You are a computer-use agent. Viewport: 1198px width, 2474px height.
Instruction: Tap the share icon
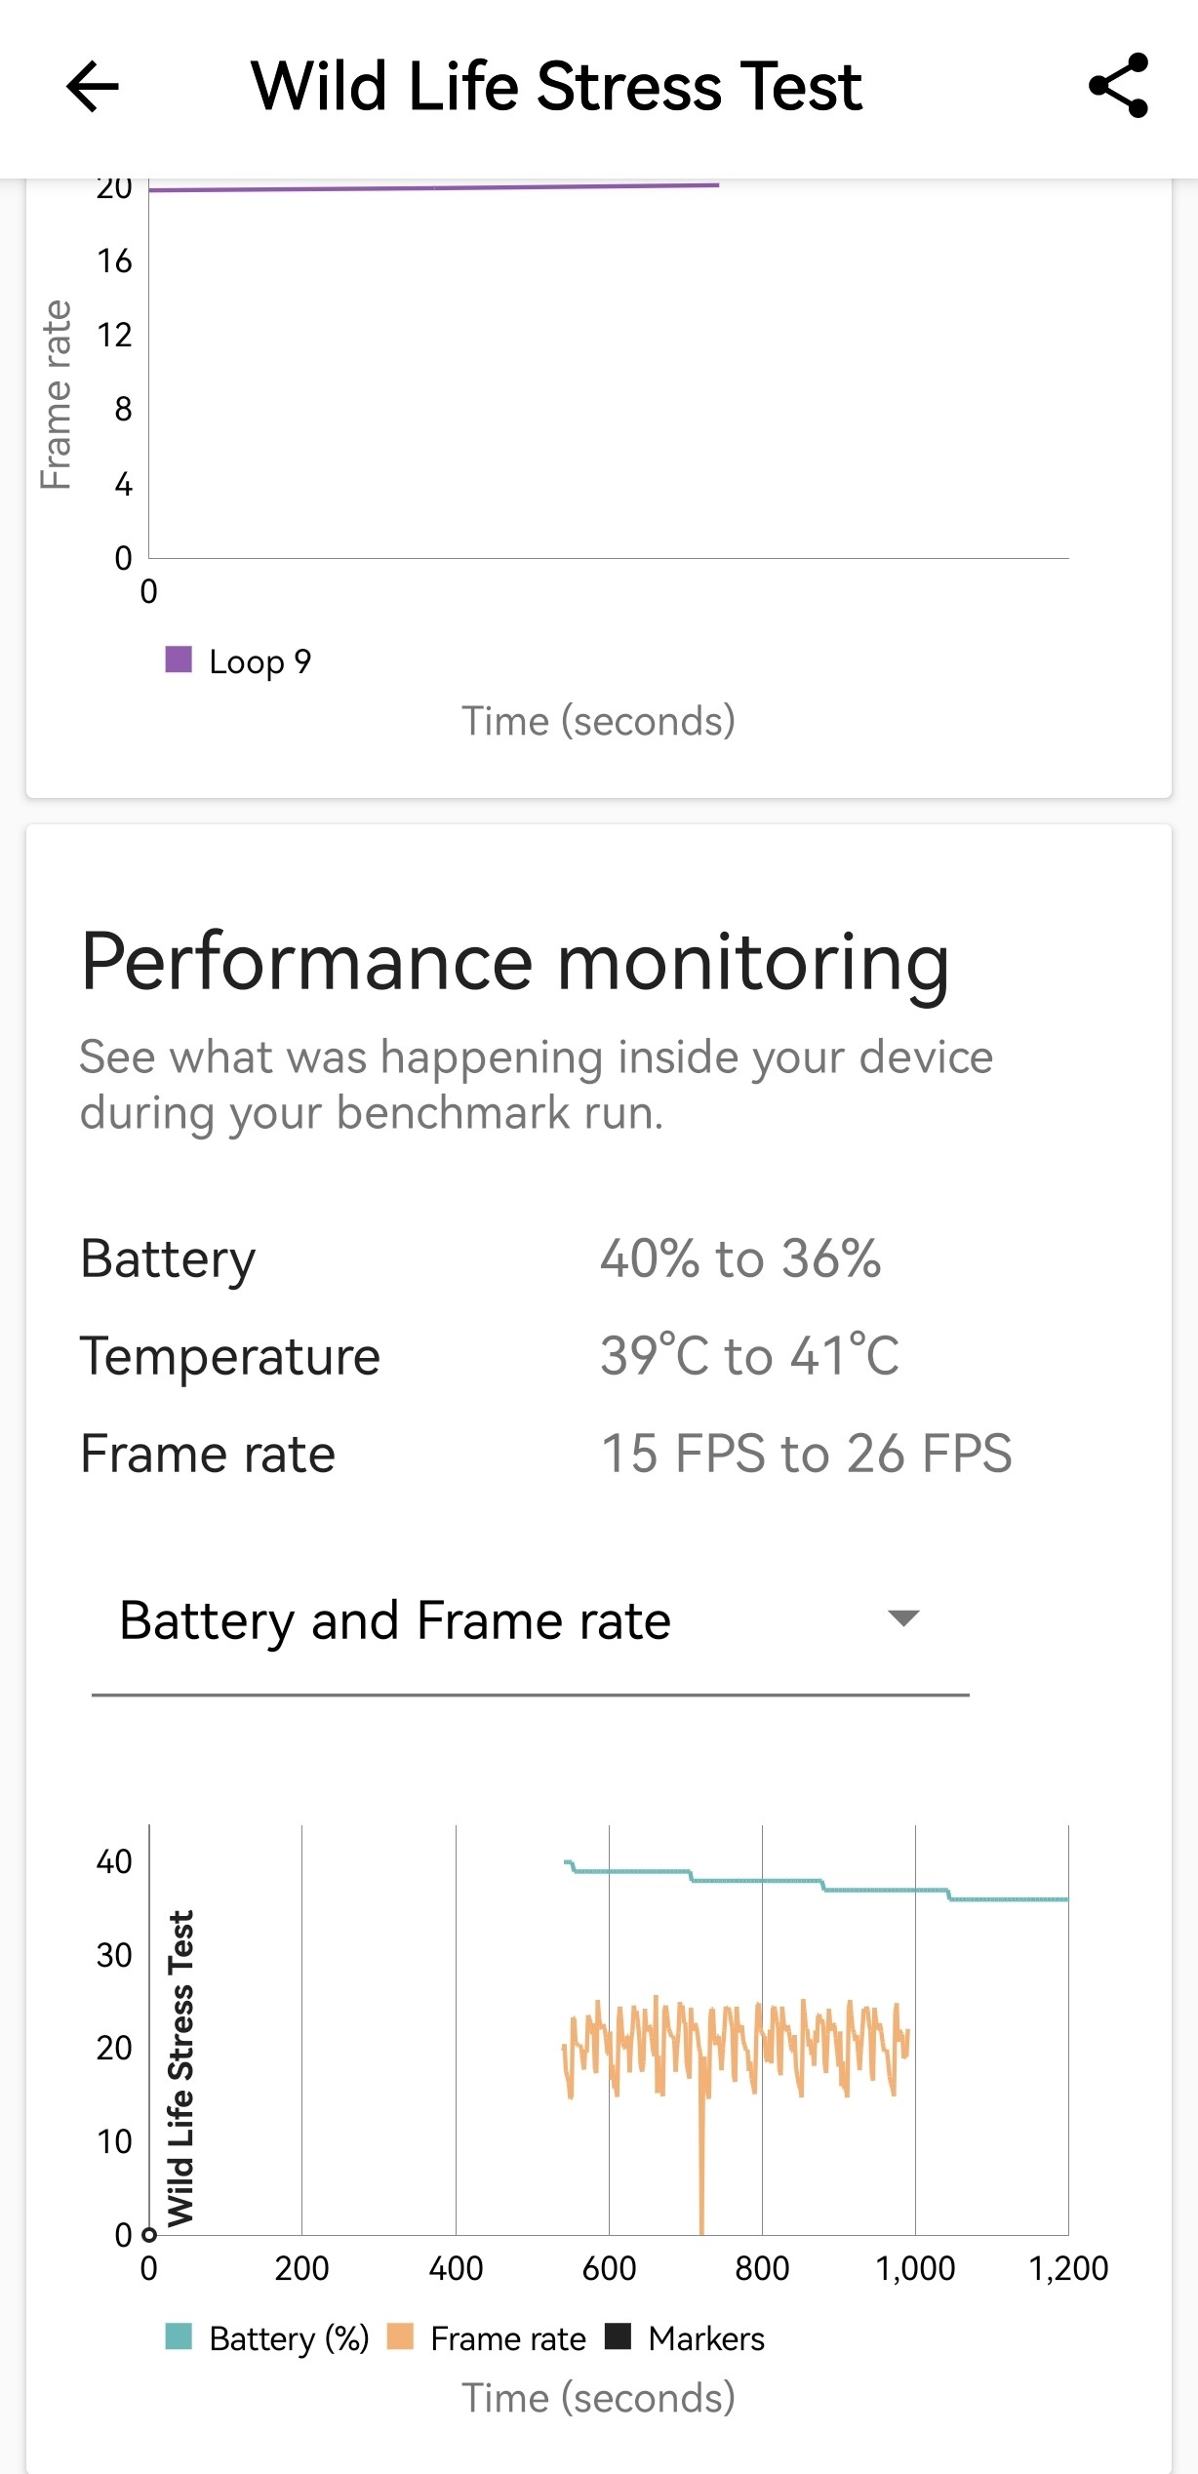(1118, 86)
